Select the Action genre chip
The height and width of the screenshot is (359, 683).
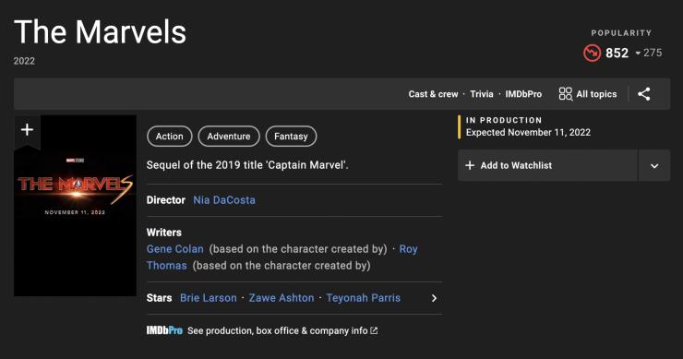click(170, 137)
